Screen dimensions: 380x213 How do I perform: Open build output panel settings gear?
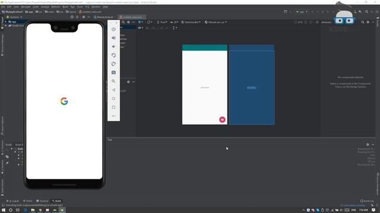368,144
